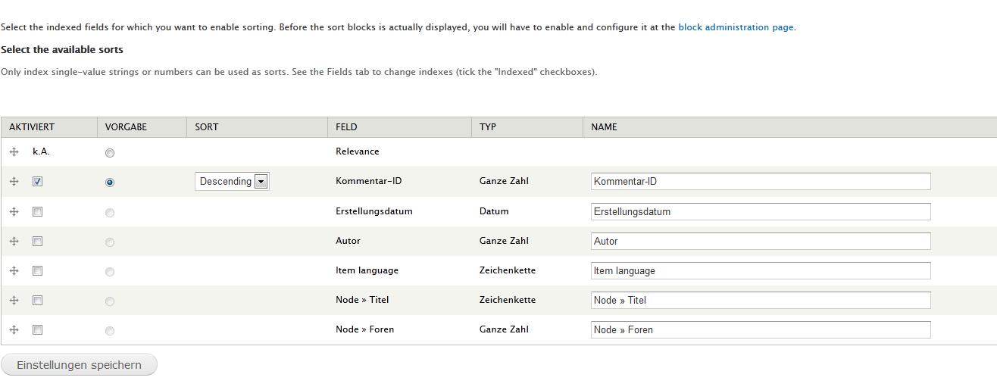Click the drag handle for Erstellungsdatum row
This screenshot has width=997, height=390.
tap(14, 212)
